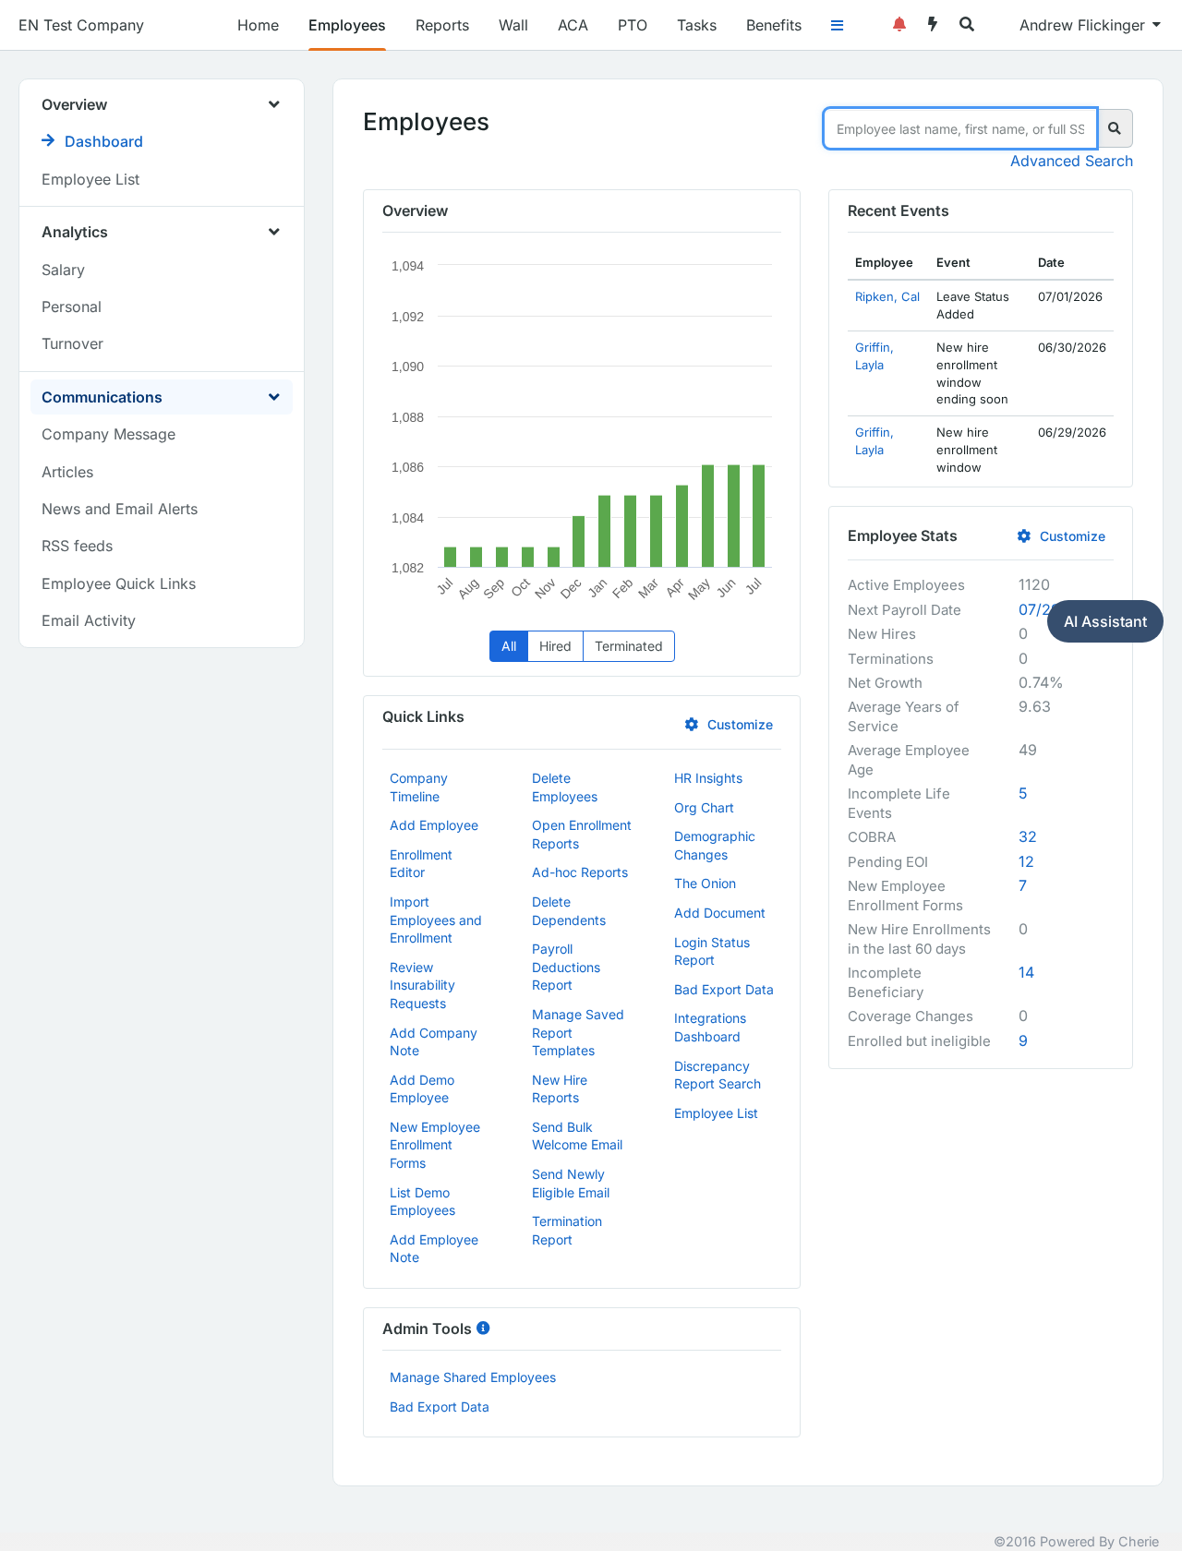Click the employee name search field

click(x=960, y=129)
